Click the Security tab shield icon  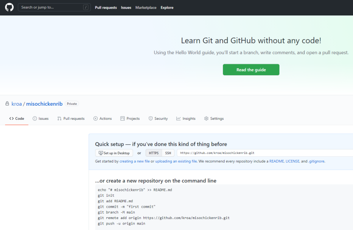[x=151, y=118]
